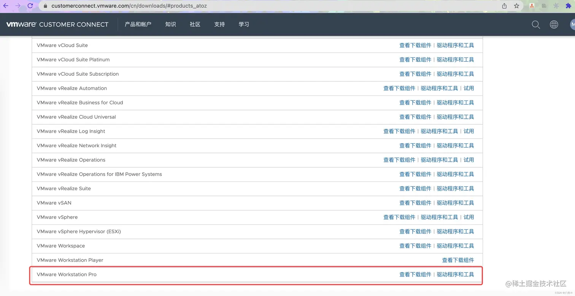
Task: Select the VMware vSphere Hypervisor (ESXi) name
Action: 79,232
